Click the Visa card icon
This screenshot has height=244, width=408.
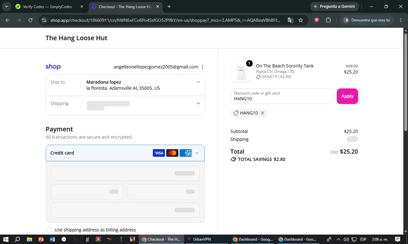(x=159, y=153)
